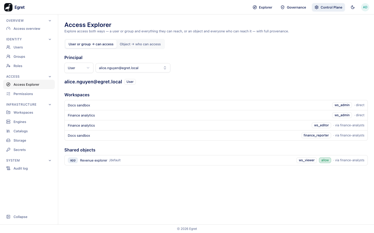This screenshot has height=233, width=374.
Task: Open the Explorer top navigation link
Action: click(x=263, y=7)
